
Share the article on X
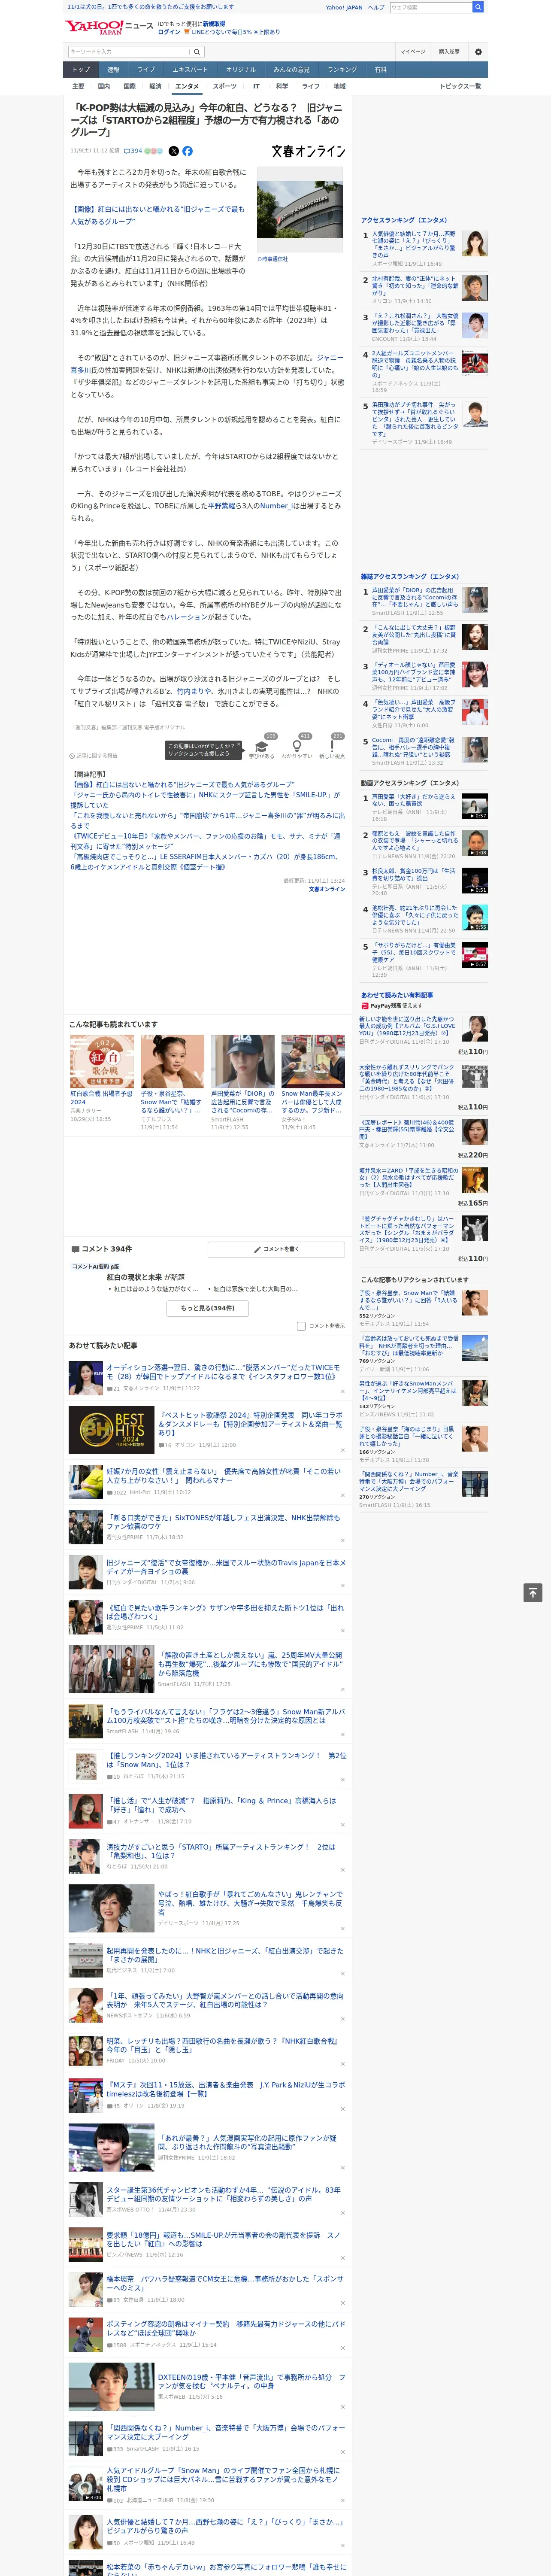tap(173, 151)
